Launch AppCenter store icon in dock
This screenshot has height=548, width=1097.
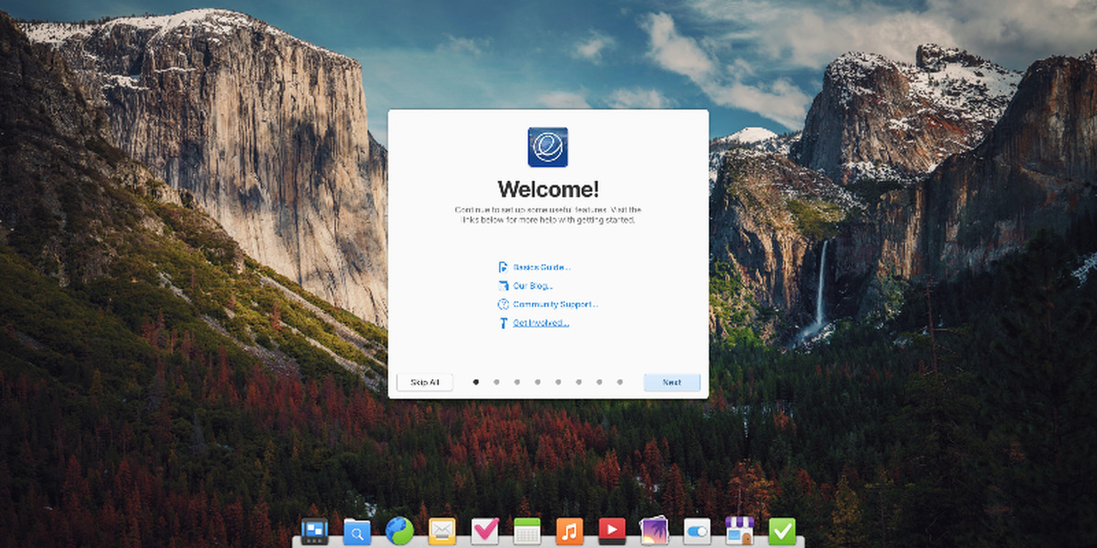pyautogui.click(x=739, y=531)
